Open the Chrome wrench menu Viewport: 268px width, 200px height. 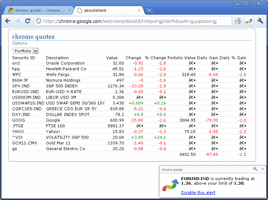[x=260, y=21]
